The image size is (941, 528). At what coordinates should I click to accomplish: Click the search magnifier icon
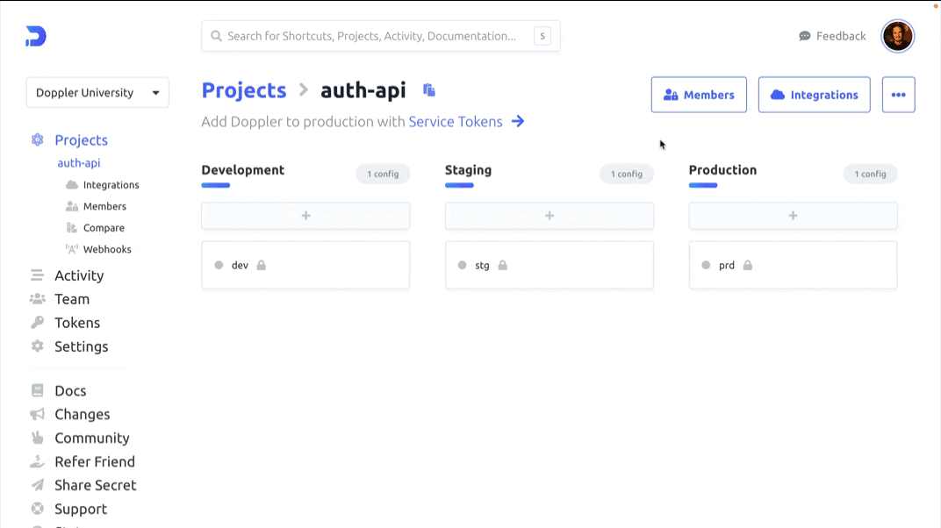[x=216, y=36]
